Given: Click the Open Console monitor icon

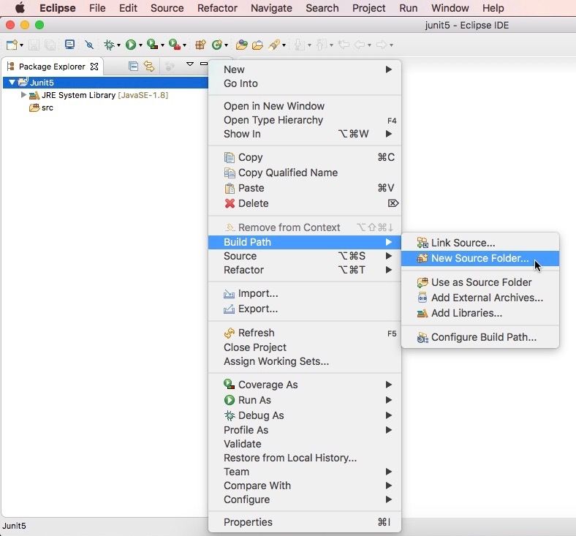Looking at the screenshot, I should (69, 45).
